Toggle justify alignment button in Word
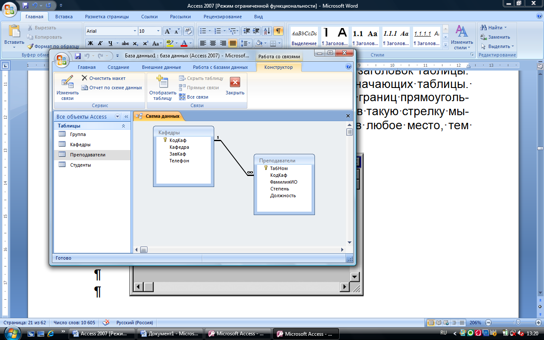Screen dimensions: 544x340 (232, 43)
